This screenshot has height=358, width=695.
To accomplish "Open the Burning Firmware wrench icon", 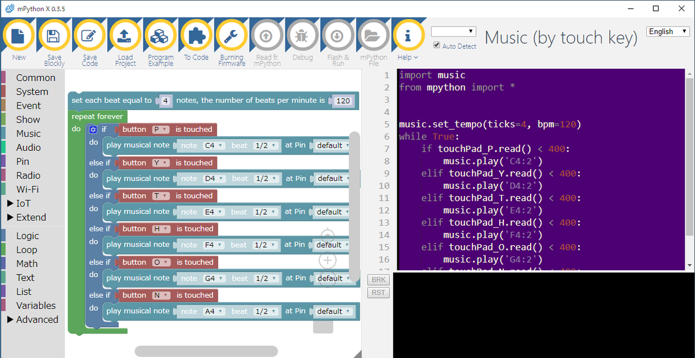I will click(232, 36).
